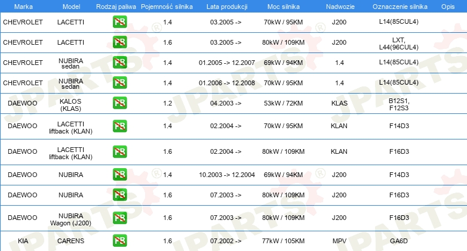Click the KALOS (KLAS) model cell

coord(70,105)
